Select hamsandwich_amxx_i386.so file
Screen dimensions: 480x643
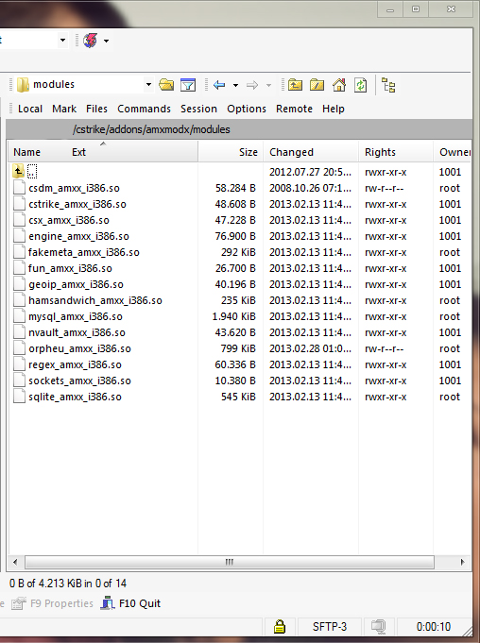point(95,300)
